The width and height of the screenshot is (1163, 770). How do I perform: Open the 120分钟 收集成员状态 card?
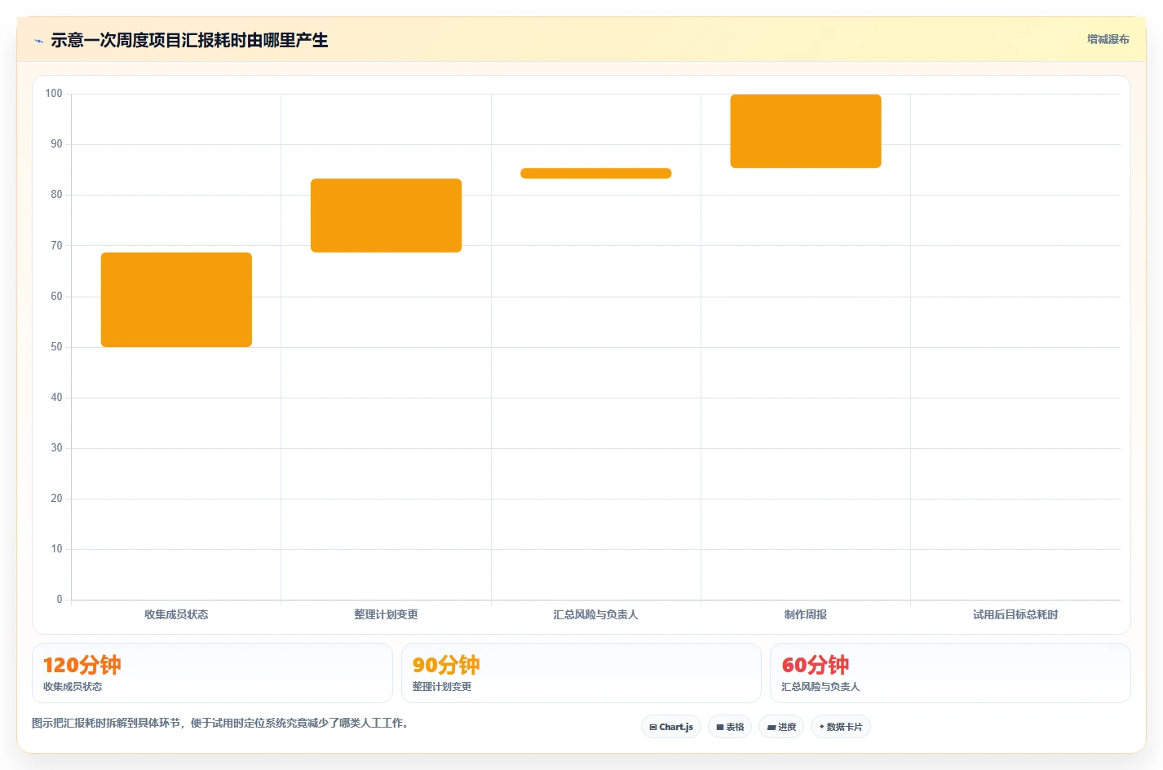pyautogui.click(x=212, y=673)
